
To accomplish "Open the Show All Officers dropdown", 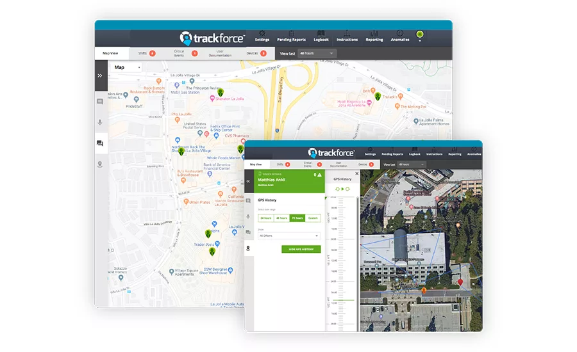I will coord(289,236).
